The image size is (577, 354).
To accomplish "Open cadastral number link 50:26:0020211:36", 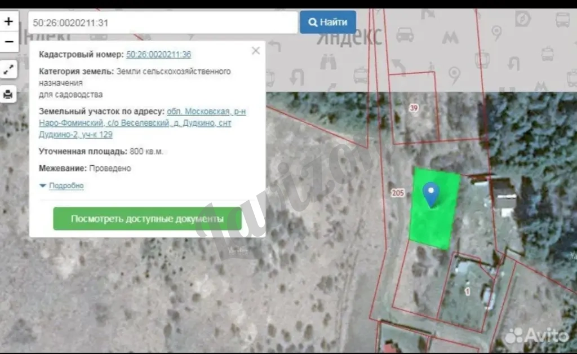I will click(x=158, y=55).
